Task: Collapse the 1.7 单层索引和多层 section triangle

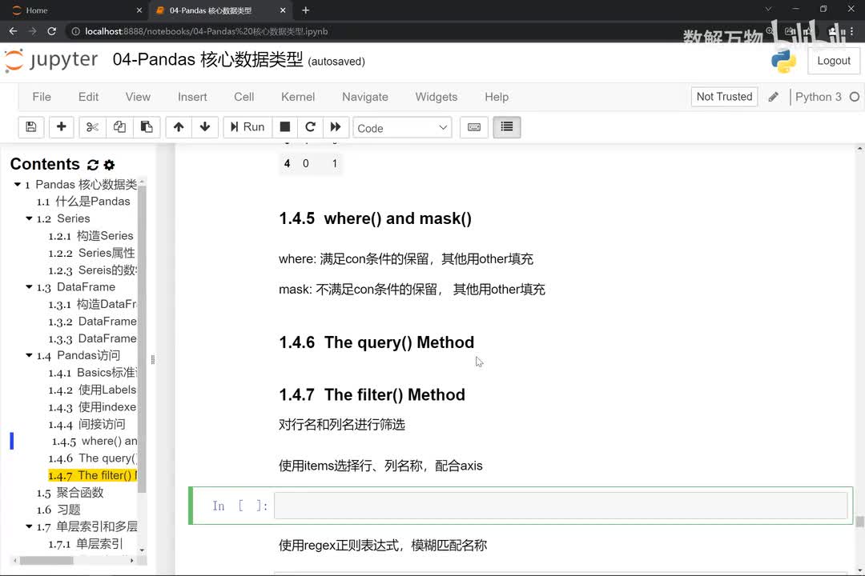Action: click(30, 526)
